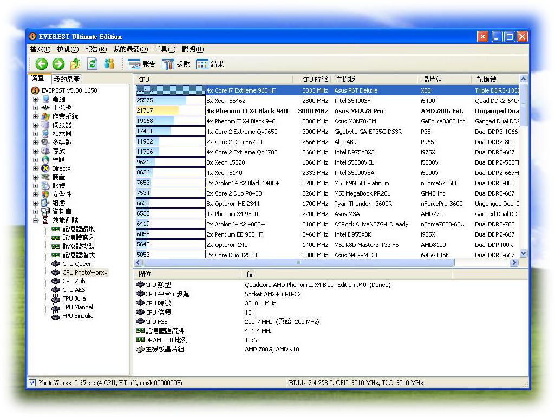The height and width of the screenshot is (417, 555).
Task: Select FPU Julia benchmark item
Action: pyautogui.click(x=74, y=298)
